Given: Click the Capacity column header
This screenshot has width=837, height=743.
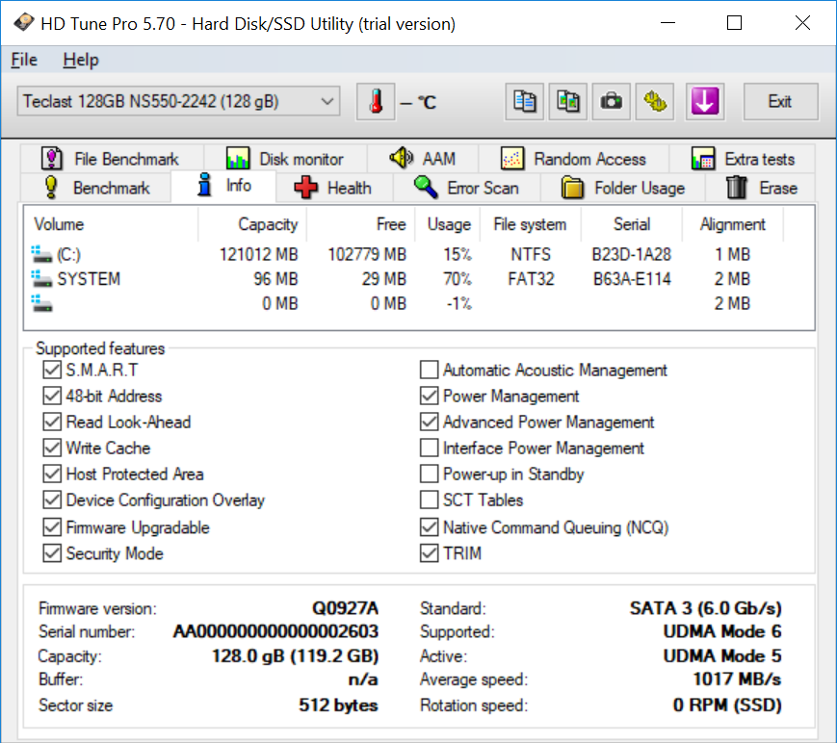Looking at the screenshot, I should click(x=252, y=224).
